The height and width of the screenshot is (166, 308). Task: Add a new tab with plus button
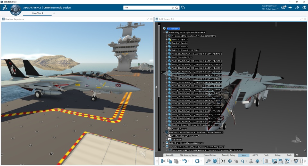[x=54, y=13]
